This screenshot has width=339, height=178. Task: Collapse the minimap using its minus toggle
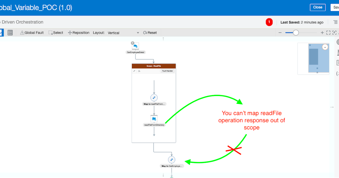[x=325, y=47]
